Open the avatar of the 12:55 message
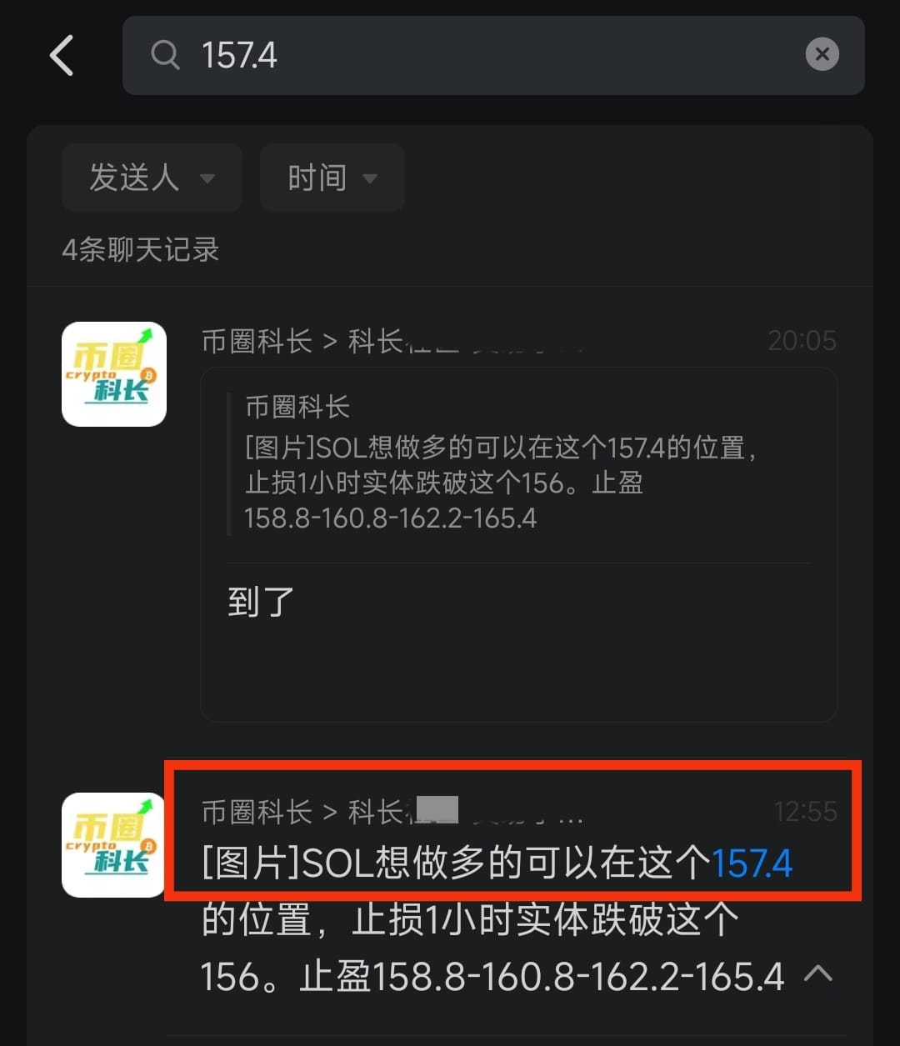The height and width of the screenshot is (1046, 900). pyautogui.click(x=114, y=845)
